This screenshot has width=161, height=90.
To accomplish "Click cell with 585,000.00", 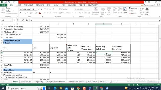I will tap(121, 53).
